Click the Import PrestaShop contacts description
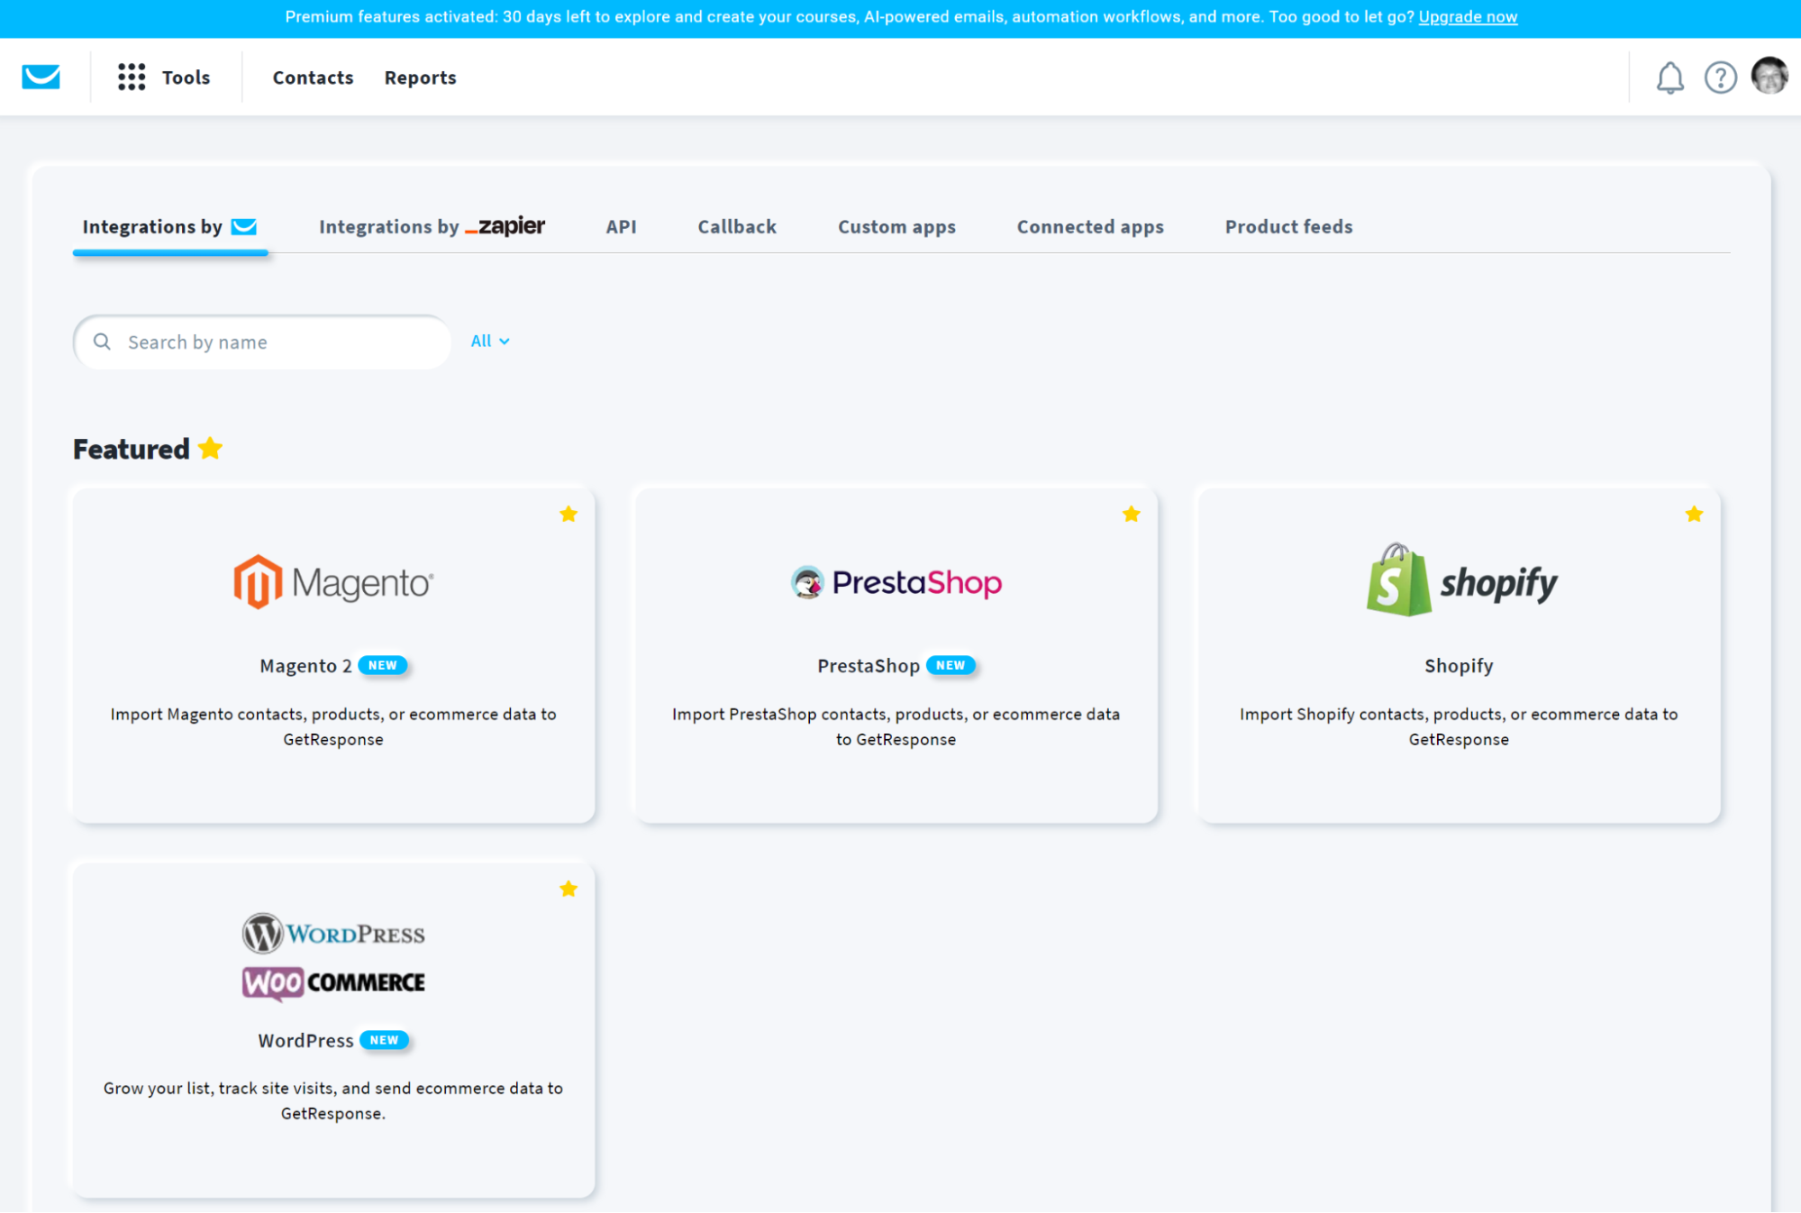 tap(896, 726)
